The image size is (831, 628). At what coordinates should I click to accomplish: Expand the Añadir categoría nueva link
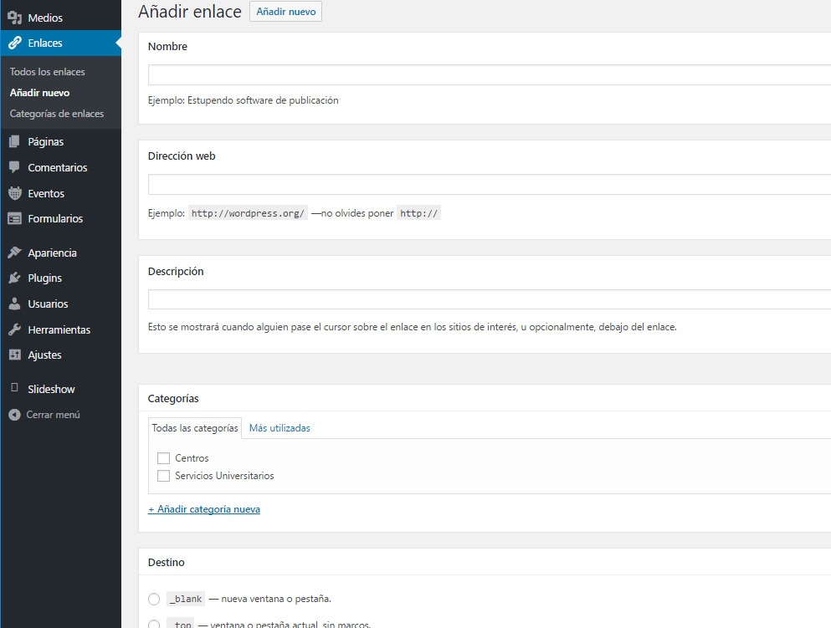pyautogui.click(x=204, y=509)
